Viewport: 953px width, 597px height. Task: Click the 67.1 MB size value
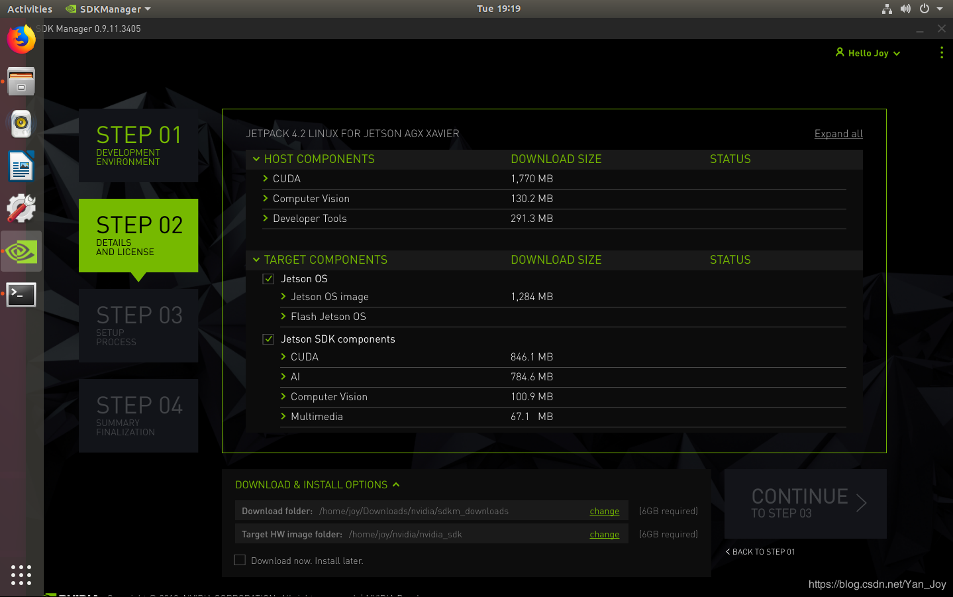(x=532, y=417)
